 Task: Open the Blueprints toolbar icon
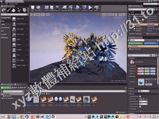(64, 8)
